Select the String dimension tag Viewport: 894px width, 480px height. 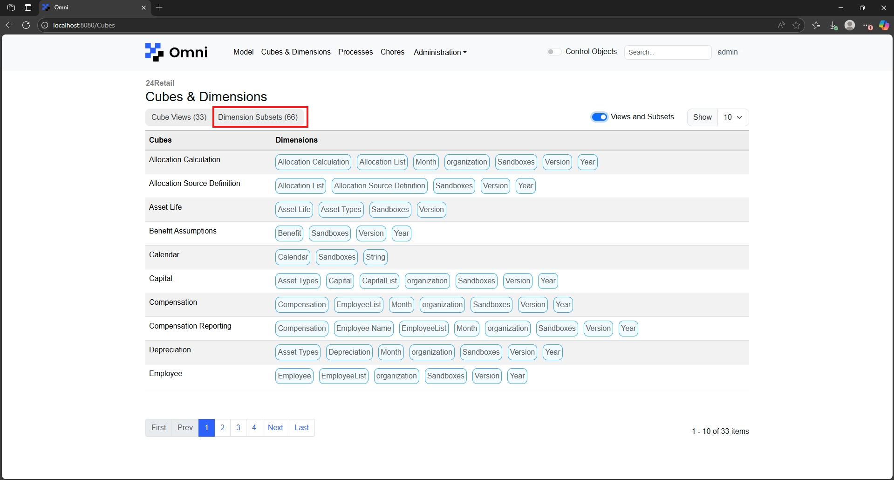[x=375, y=257]
